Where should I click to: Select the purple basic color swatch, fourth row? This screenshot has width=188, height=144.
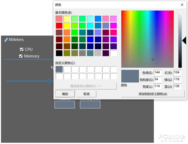106,39
